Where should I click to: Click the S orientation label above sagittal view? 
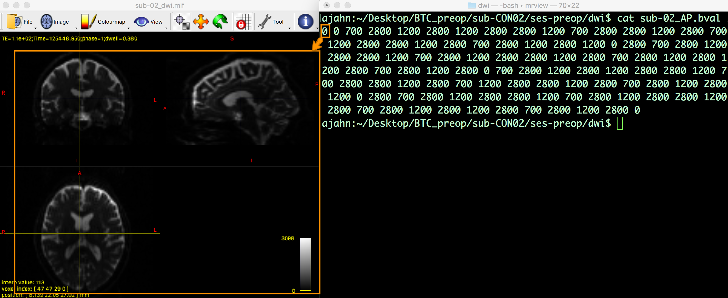coord(232,39)
